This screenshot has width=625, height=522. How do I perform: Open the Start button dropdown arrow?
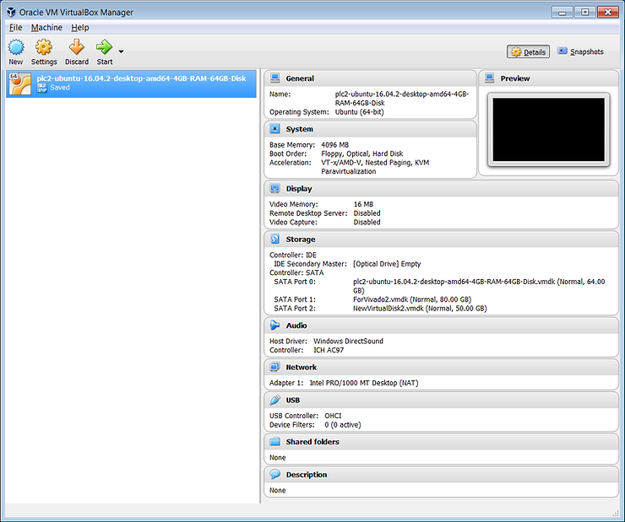click(x=121, y=51)
